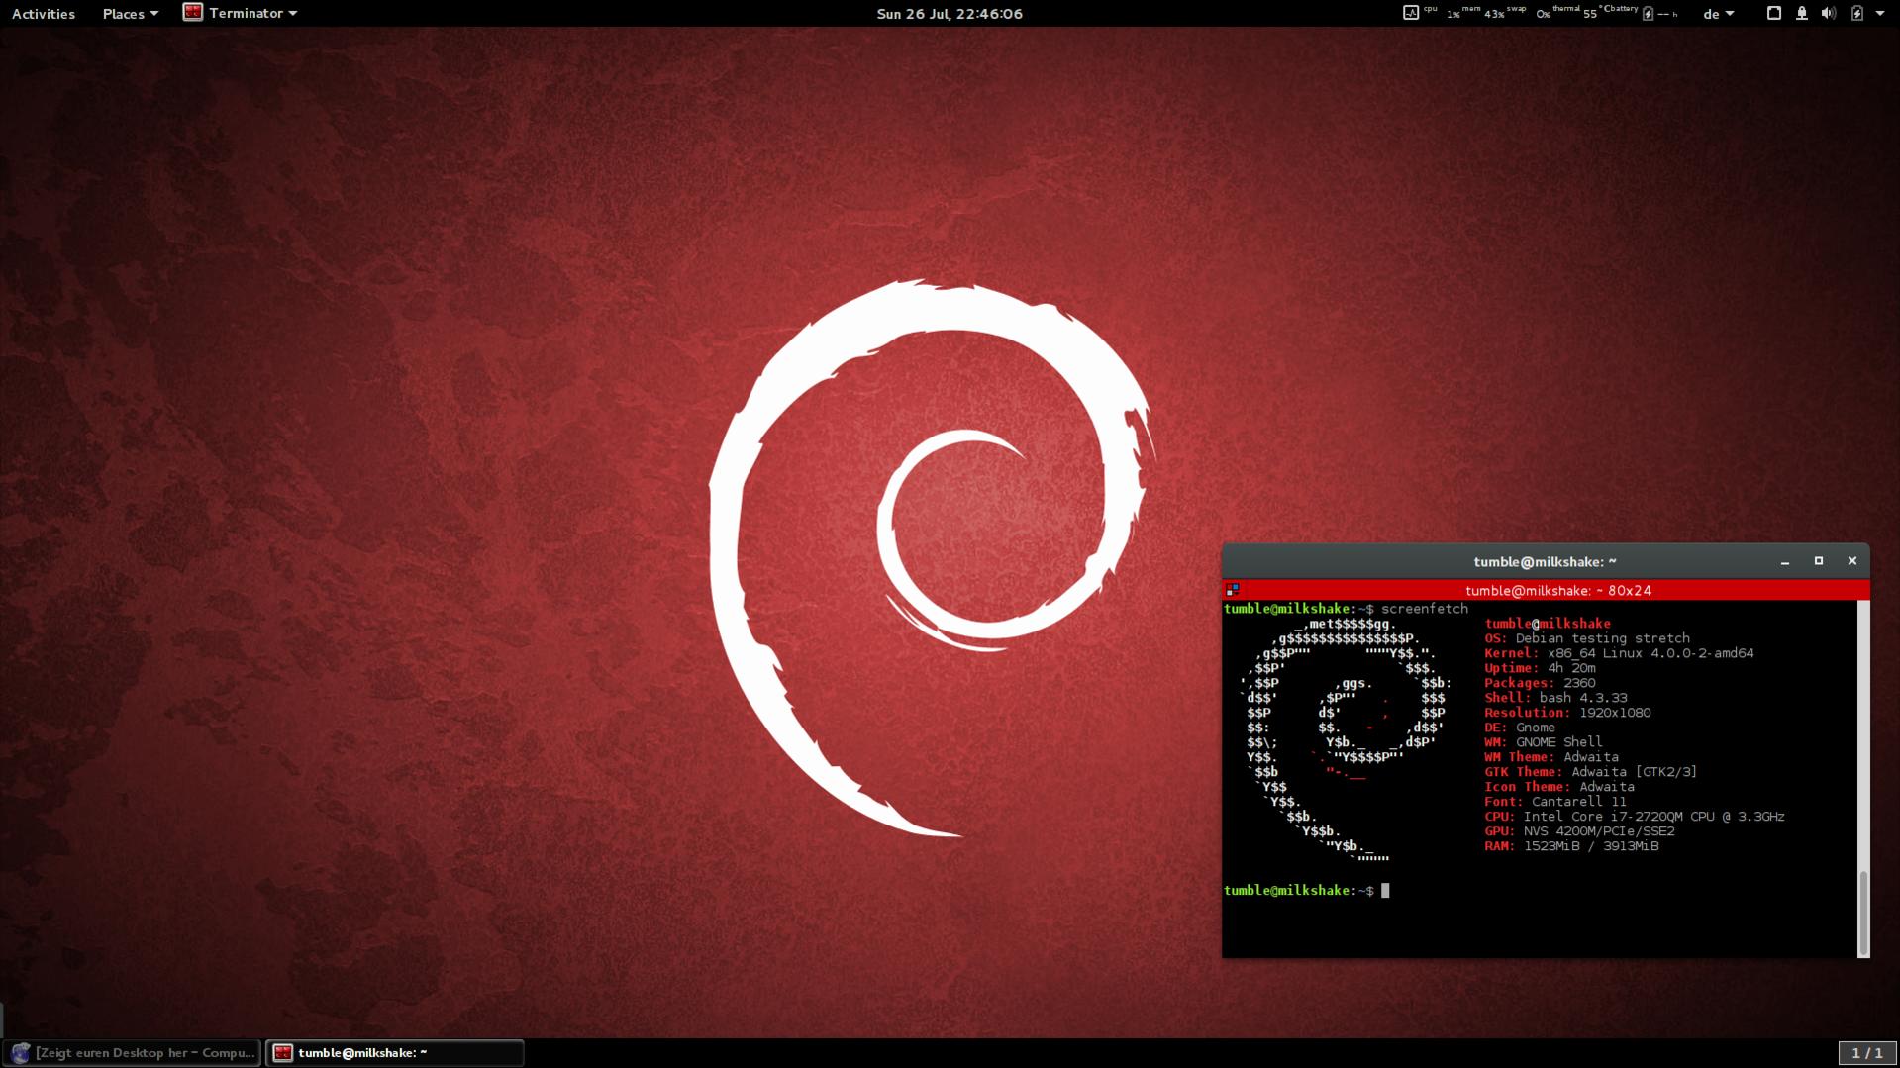The width and height of the screenshot is (1900, 1068).
Task: Close the Terminator window
Action: coord(1852,561)
